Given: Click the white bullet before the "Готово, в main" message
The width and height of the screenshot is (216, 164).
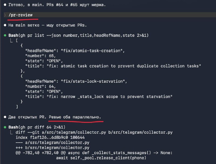Looking at the screenshot, I should (x=5, y=5).
